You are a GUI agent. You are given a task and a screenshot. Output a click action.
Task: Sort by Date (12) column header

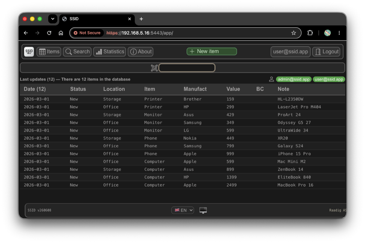point(35,89)
